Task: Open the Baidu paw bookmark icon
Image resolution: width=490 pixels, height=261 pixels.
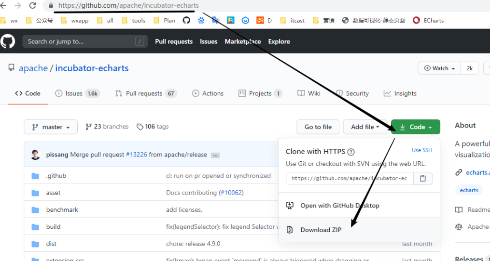Action: click(x=201, y=20)
